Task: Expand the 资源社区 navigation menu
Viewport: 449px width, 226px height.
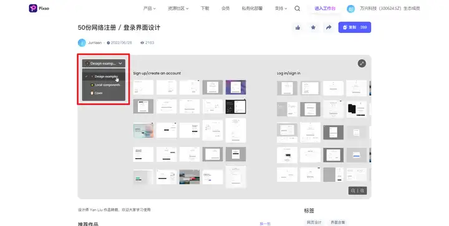Action: click(x=178, y=9)
